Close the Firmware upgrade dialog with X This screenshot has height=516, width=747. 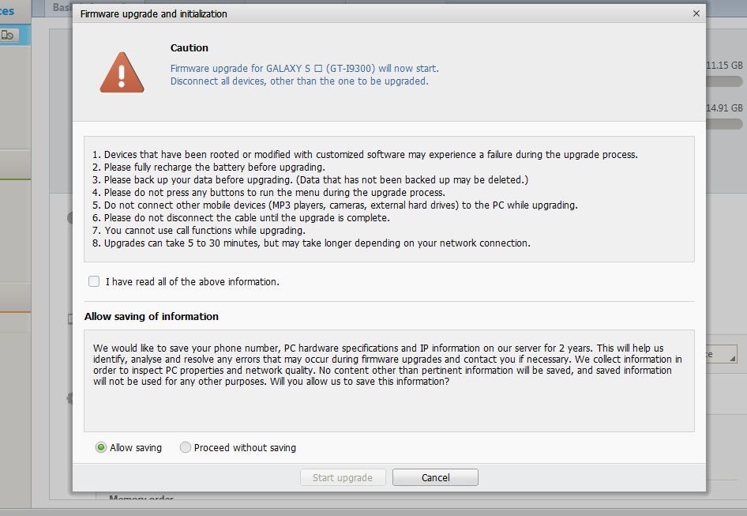point(696,13)
